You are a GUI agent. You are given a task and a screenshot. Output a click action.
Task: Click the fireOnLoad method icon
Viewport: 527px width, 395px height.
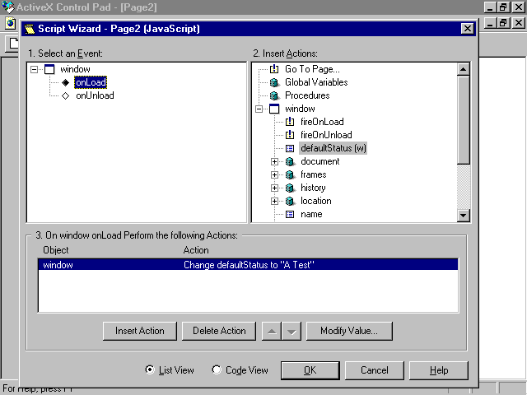coord(290,122)
